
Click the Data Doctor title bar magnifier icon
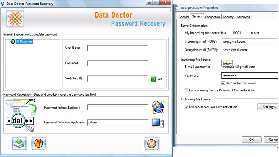pos(3,4)
